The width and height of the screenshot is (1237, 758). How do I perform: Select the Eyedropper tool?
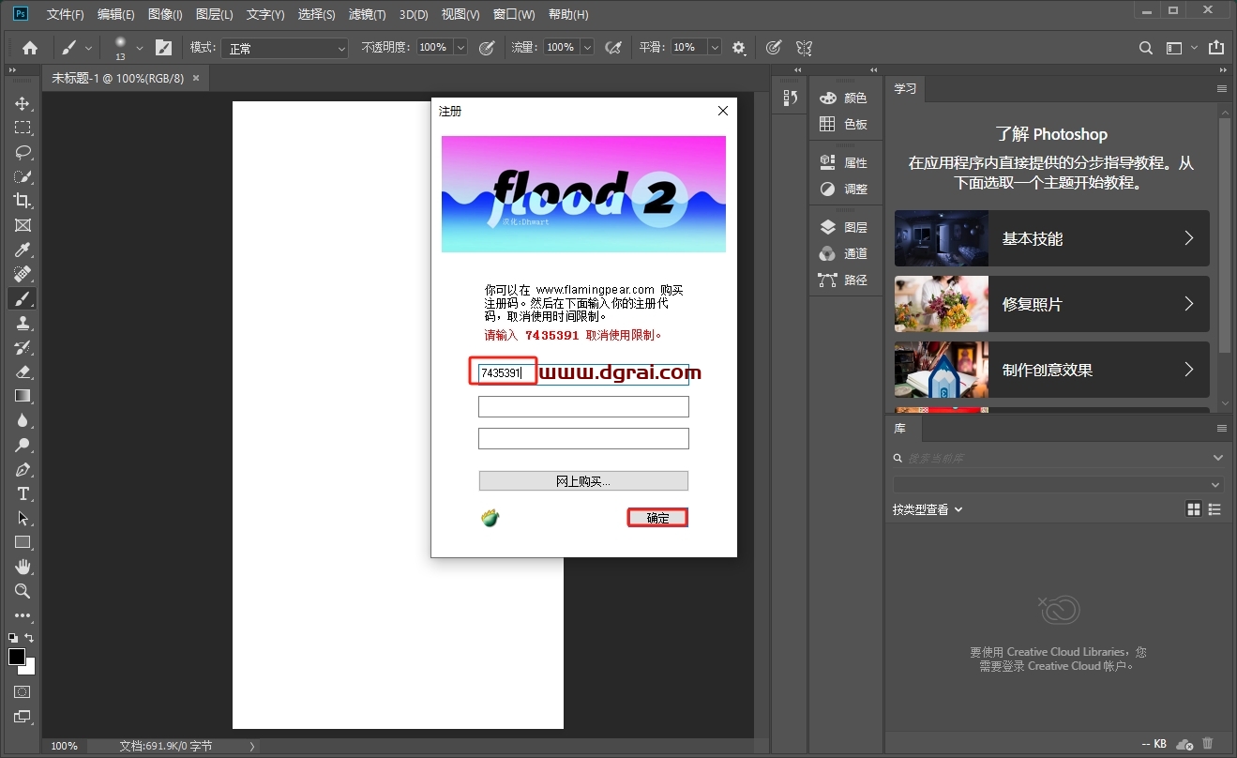(x=23, y=250)
